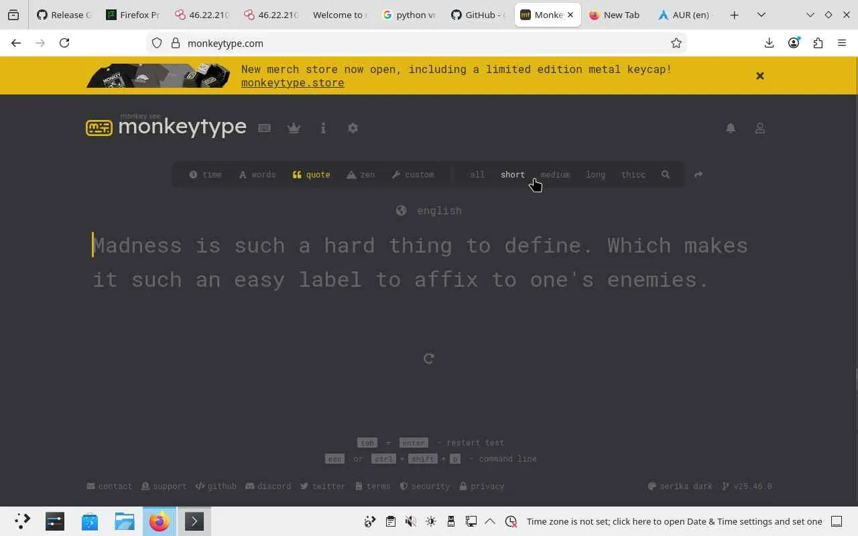Click the site security padlock icon
The image size is (858, 536).
pos(176,43)
